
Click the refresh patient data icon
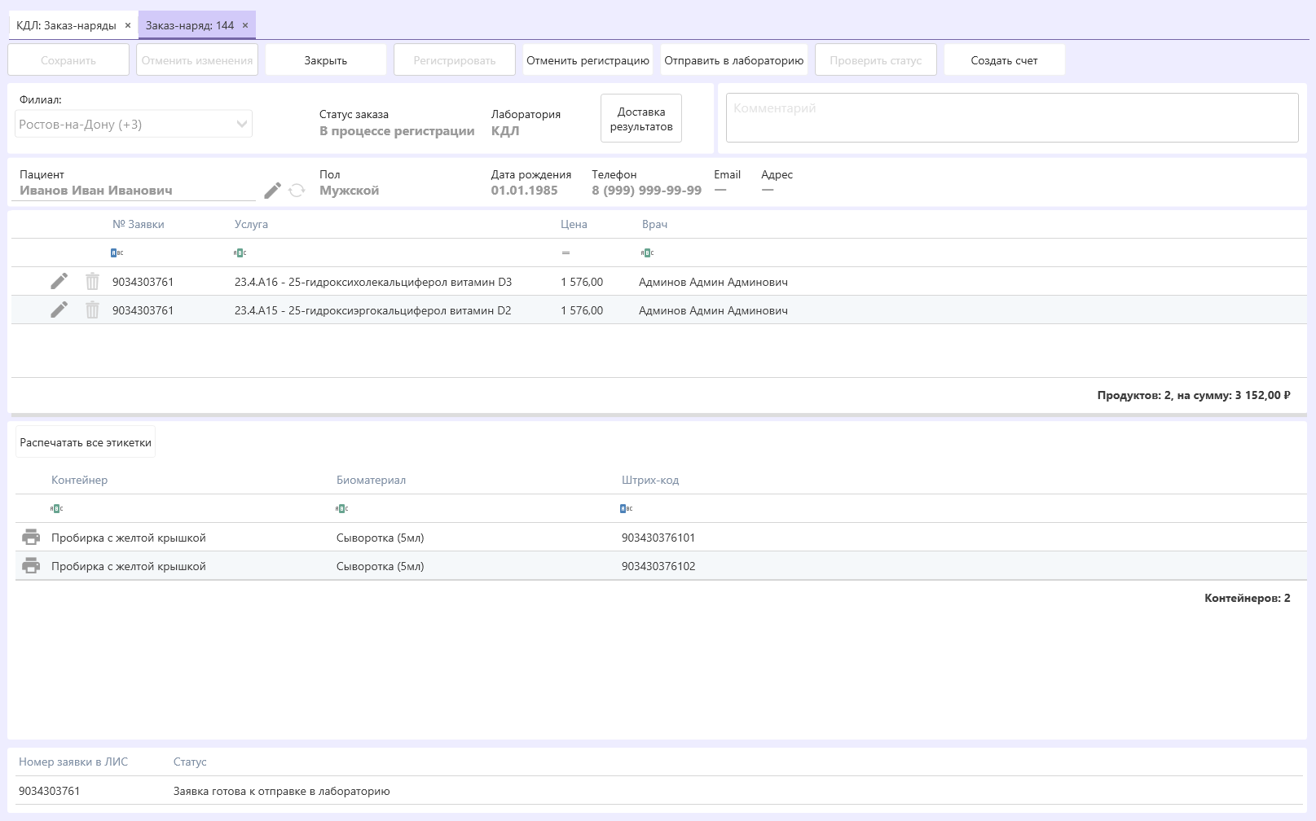tap(297, 191)
